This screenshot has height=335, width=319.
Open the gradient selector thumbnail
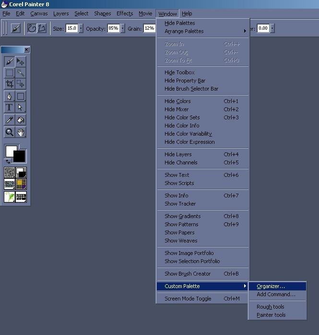click(21, 173)
